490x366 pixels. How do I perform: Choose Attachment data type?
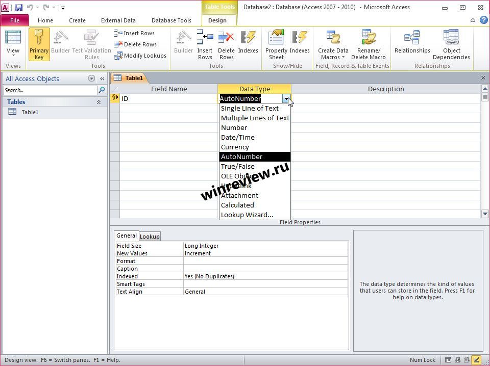255,195
